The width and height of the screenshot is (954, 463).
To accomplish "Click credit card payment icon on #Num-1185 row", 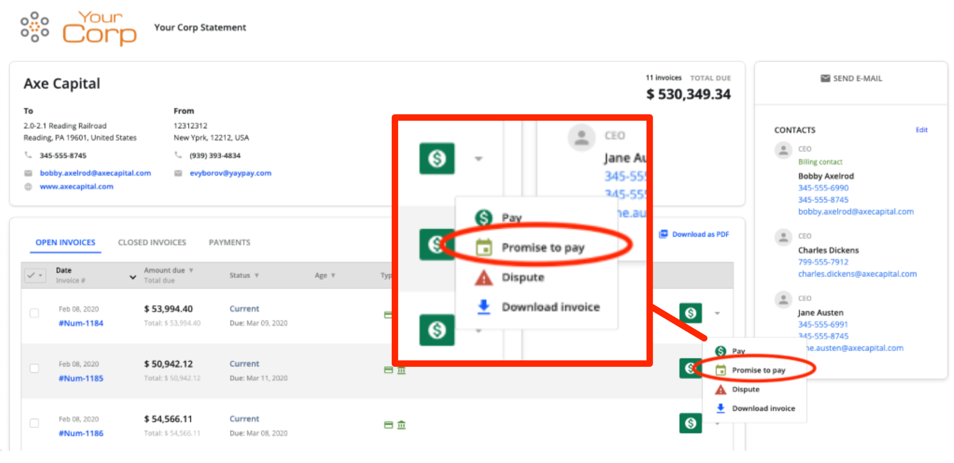I will 389,370.
